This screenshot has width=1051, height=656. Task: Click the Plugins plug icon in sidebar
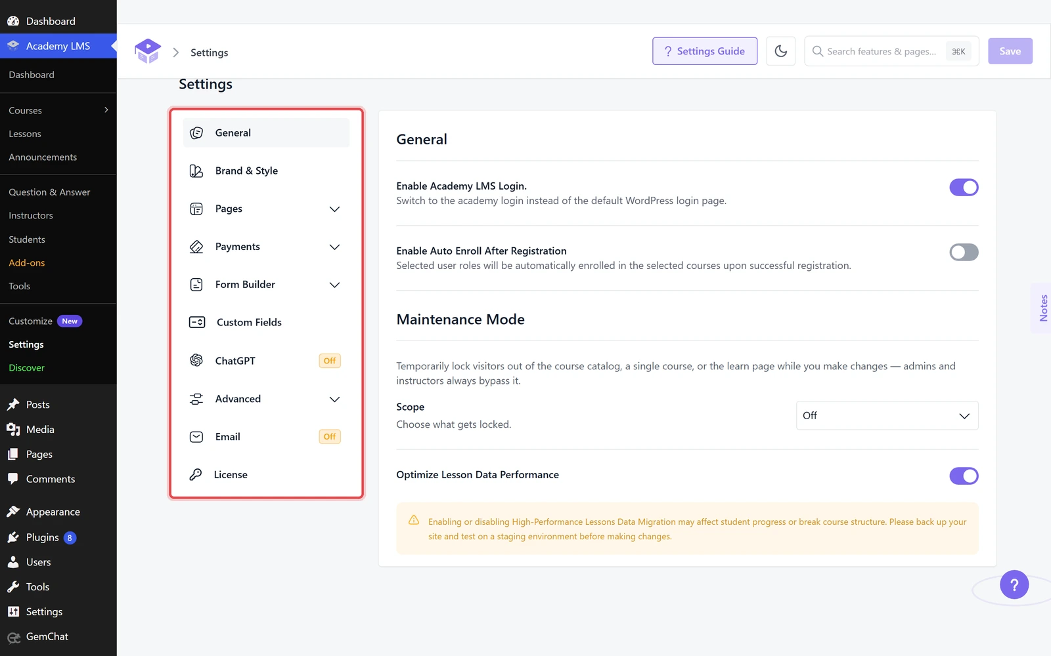point(13,537)
